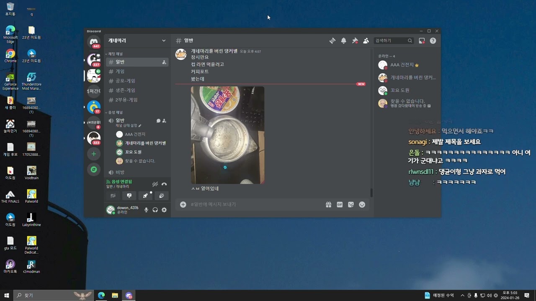536x301 pixels.
Task: Open the emoji picker
Action: point(362,204)
